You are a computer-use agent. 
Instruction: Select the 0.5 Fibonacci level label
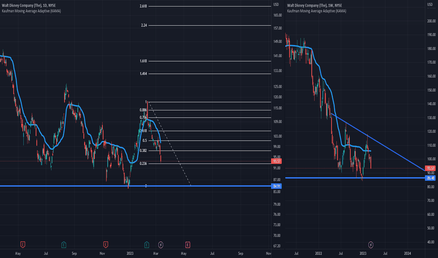point(145,141)
